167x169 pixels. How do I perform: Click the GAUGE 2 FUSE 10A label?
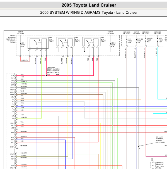[x=150, y=40]
